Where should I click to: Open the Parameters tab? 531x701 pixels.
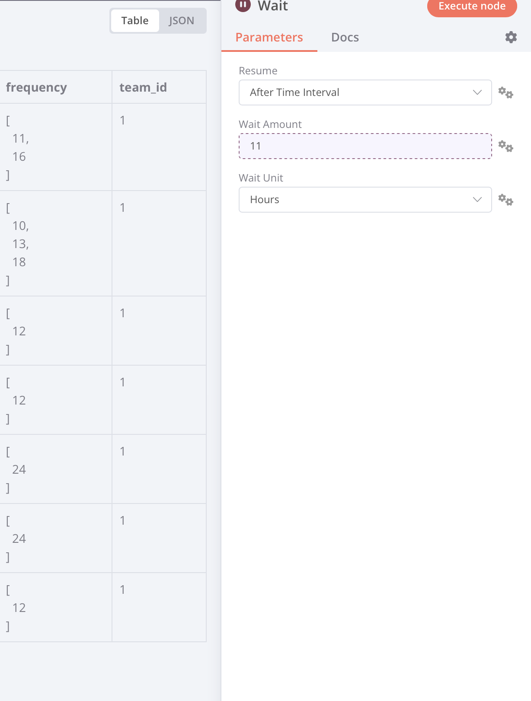tap(269, 38)
